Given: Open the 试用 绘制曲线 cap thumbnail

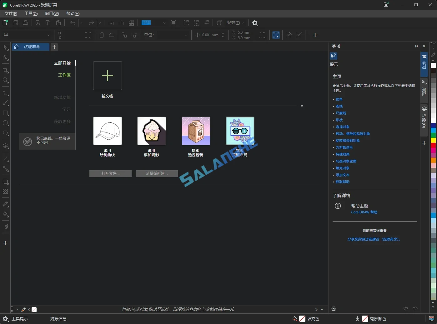Looking at the screenshot, I should [107, 131].
